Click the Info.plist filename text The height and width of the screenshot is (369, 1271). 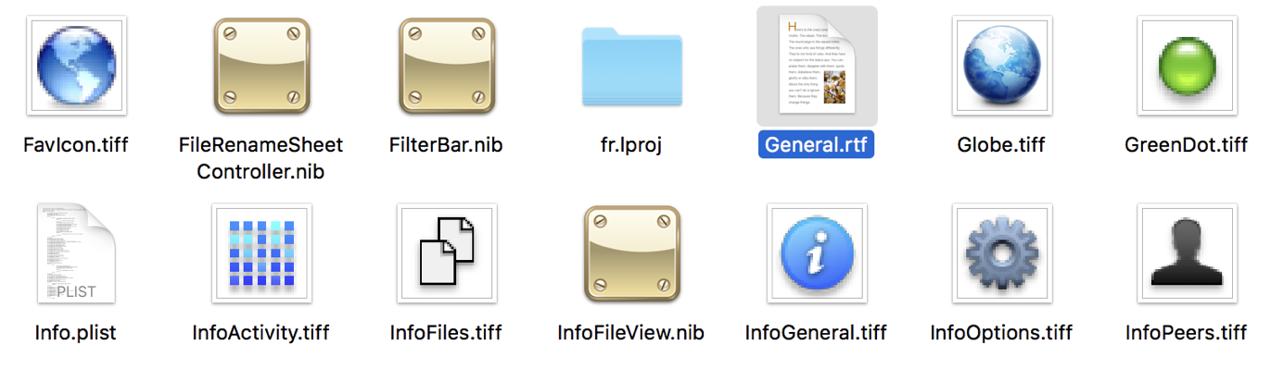point(75,332)
